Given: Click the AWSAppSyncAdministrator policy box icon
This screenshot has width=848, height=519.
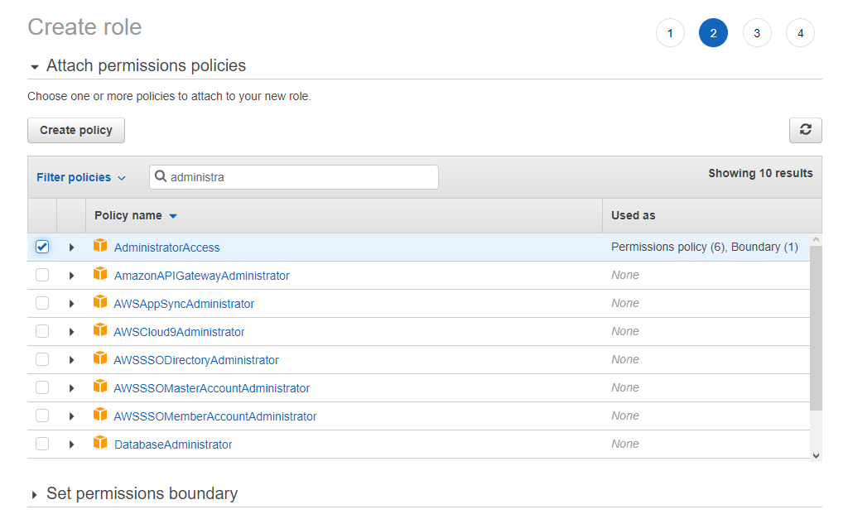Looking at the screenshot, I should click(x=100, y=301).
